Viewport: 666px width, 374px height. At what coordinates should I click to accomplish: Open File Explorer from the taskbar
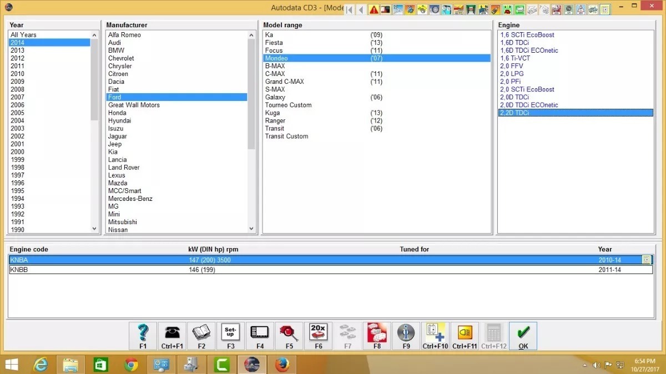click(71, 365)
